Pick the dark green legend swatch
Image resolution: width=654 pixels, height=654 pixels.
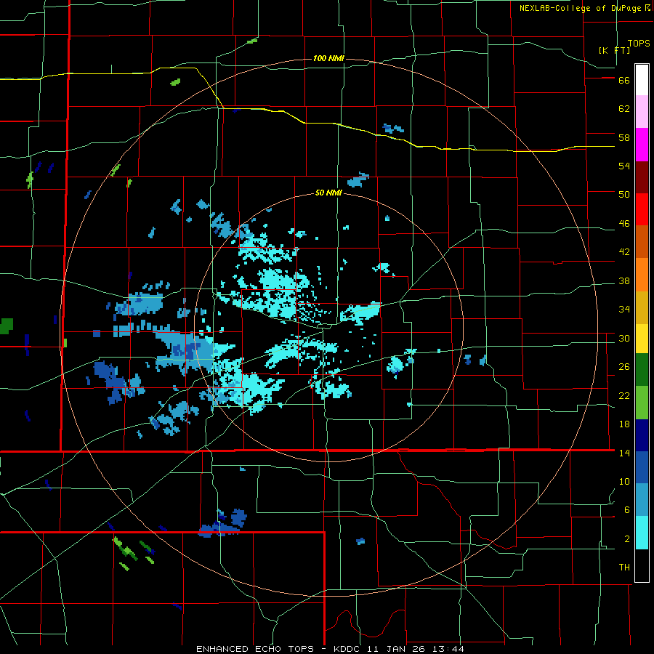coord(642,370)
